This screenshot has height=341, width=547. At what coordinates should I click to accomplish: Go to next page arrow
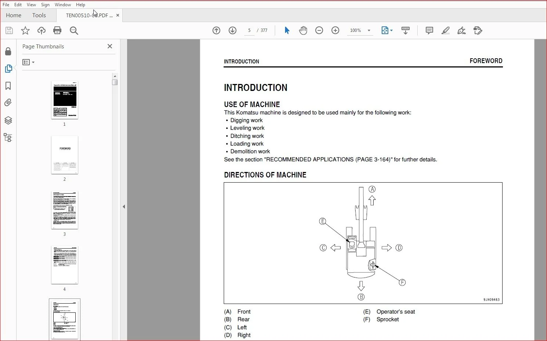(233, 30)
